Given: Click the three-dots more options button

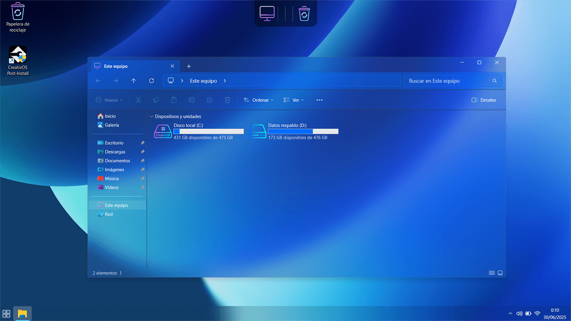Looking at the screenshot, I should click(x=320, y=100).
